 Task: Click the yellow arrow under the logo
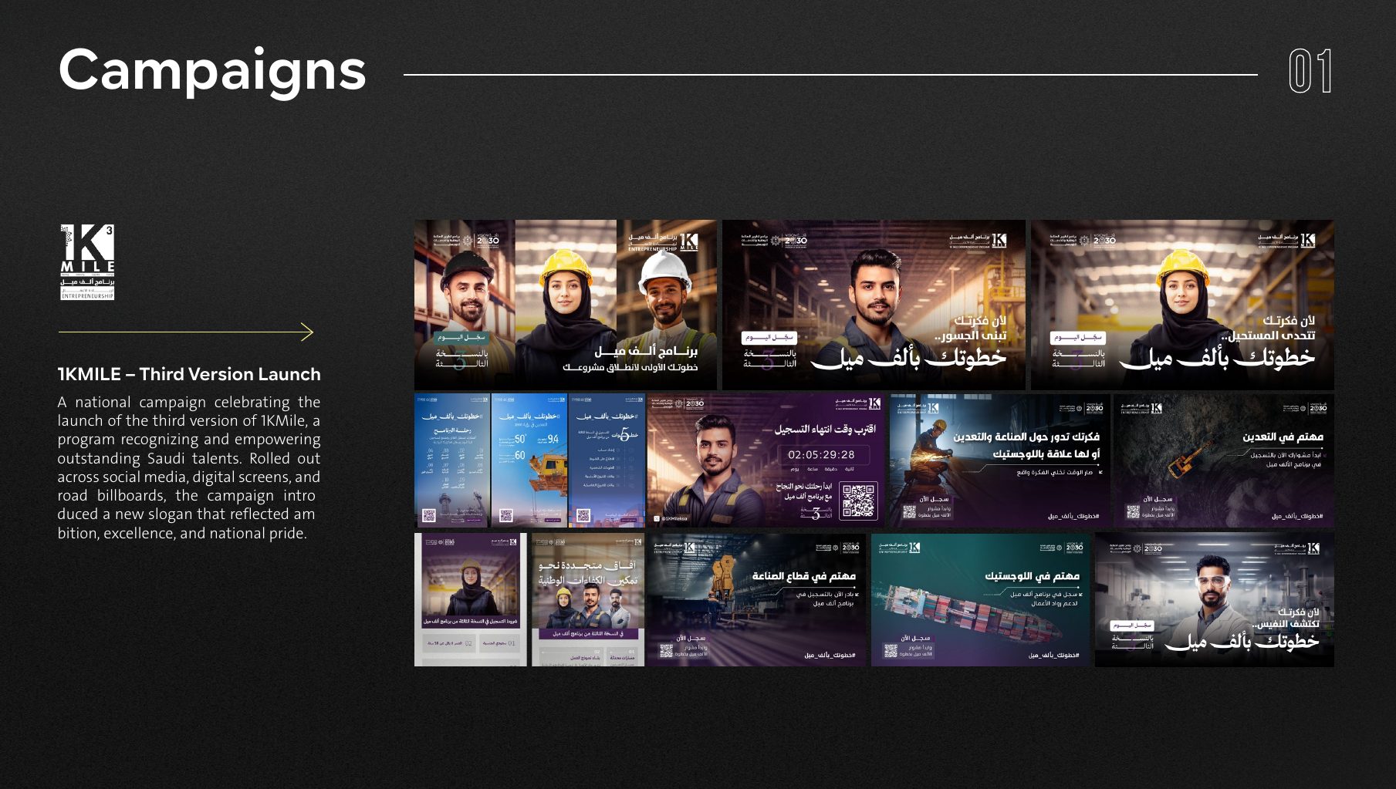click(x=186, y=332)
